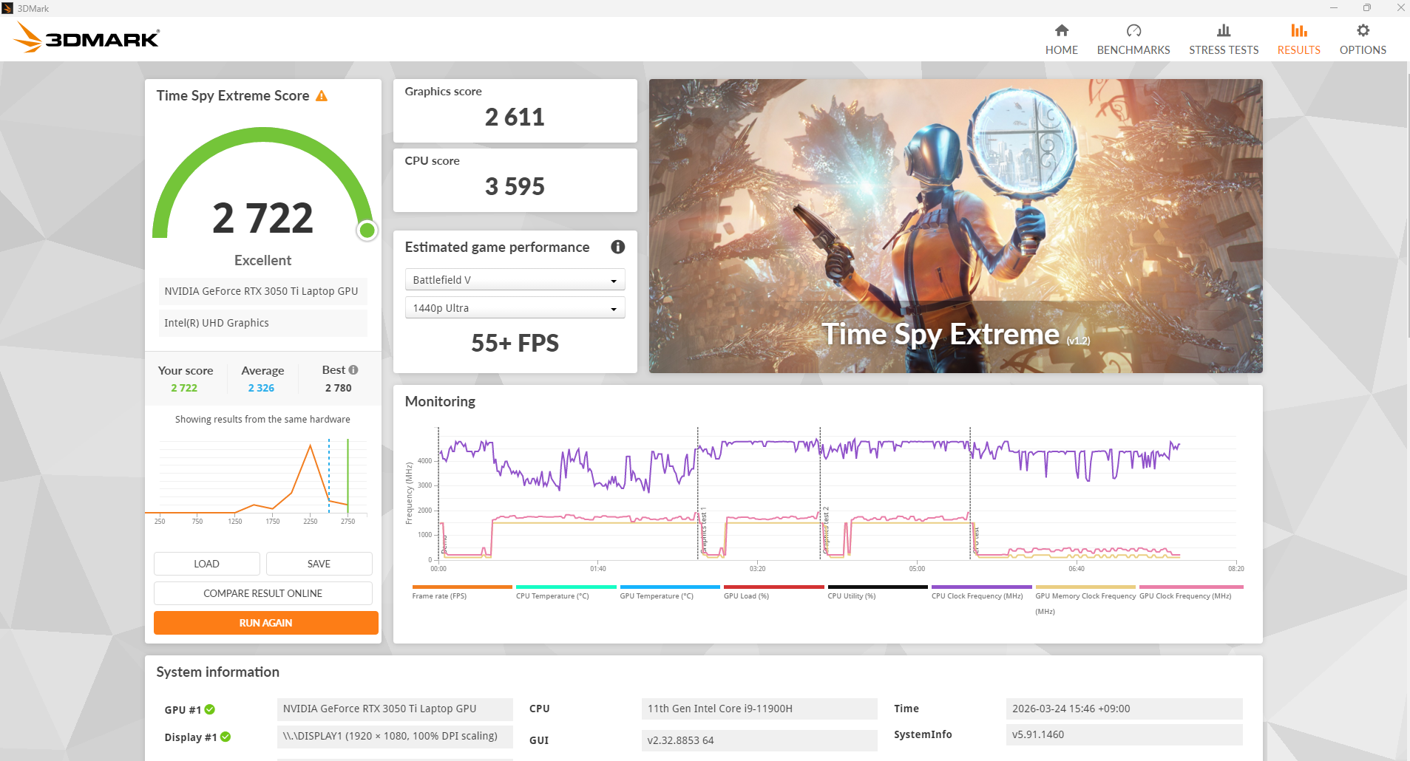Toggle the CPU Temperature (°C) legend item

(x=566, y=593)
